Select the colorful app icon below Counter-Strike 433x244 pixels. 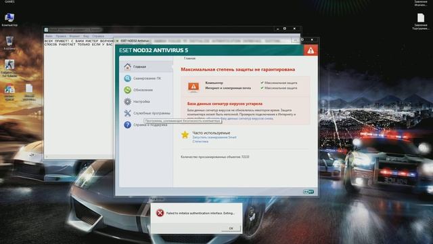[x=9, y=93]
